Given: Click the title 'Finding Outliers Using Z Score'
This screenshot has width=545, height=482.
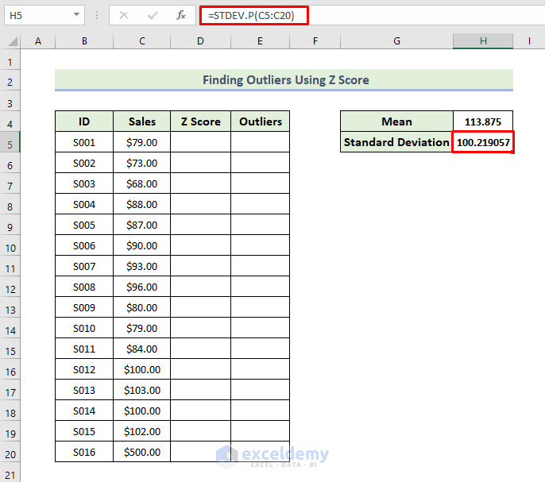Looking at the screenshot, I should coord(286,80).
